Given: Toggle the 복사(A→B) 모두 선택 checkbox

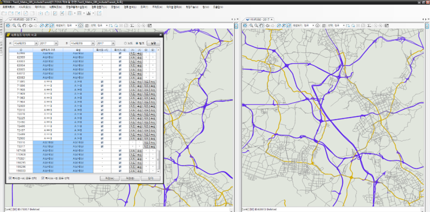Looking at the screenshot, I should coord(43,178).
